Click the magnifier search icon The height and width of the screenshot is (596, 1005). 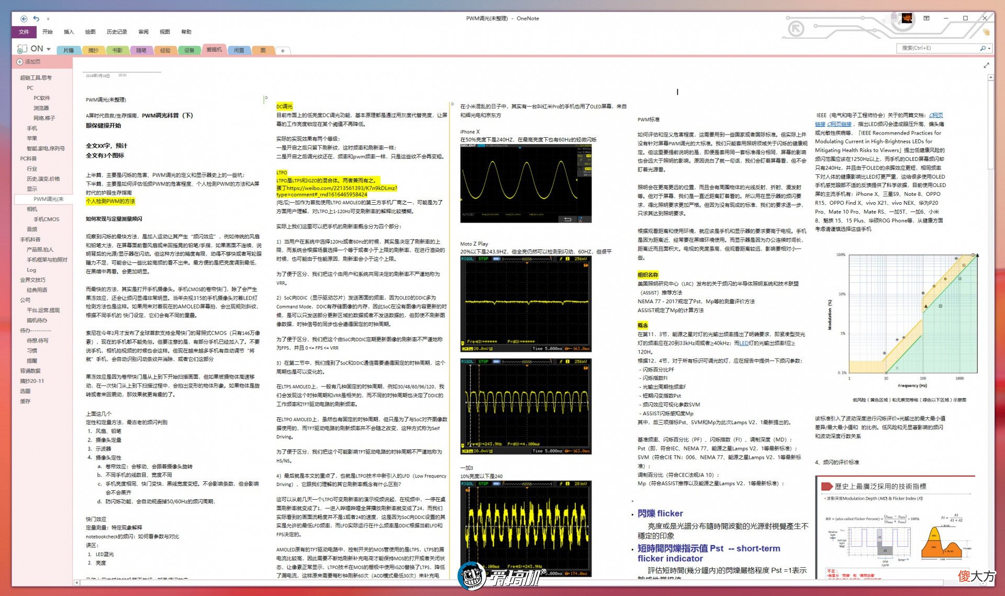pos(982,48)
